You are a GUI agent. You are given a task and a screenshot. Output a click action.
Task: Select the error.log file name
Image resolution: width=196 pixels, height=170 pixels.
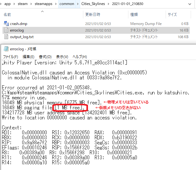coord(17,30)
